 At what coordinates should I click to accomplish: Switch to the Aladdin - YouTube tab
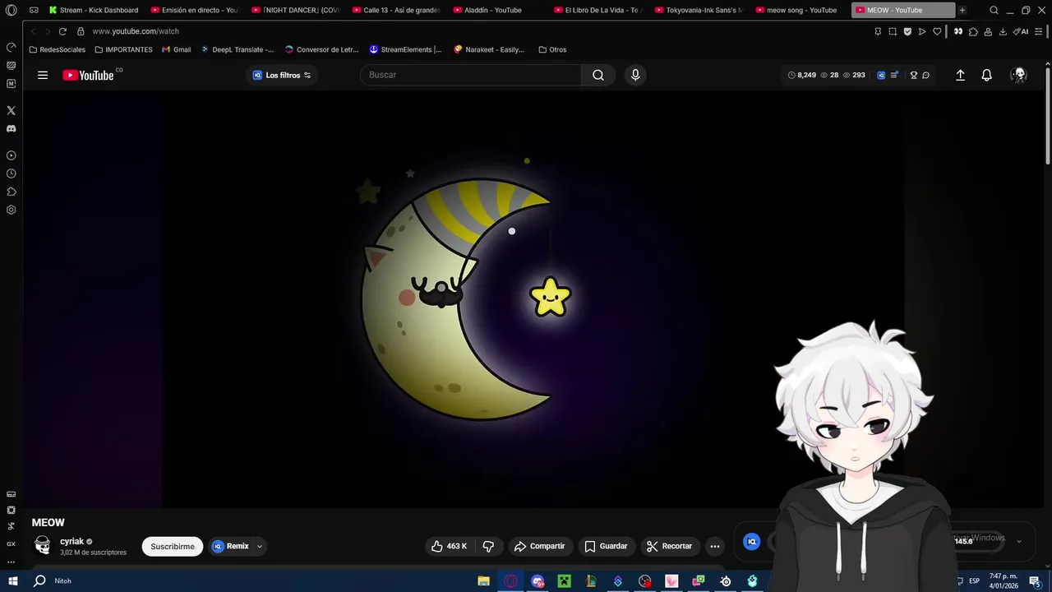pos(497,10)
